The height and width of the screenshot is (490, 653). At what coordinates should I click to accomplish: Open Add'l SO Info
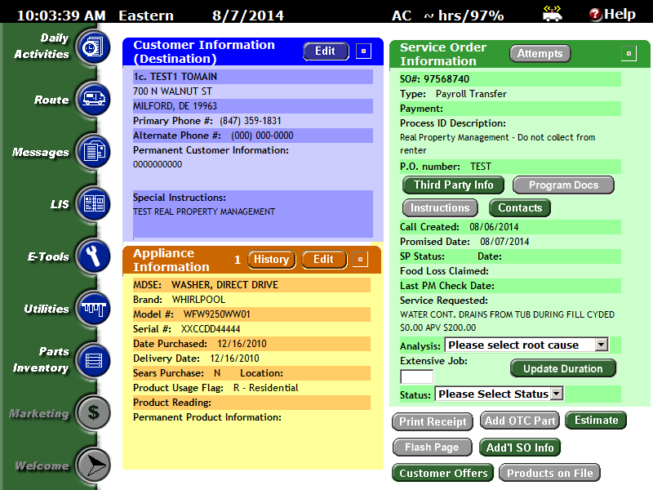point(520,448)
